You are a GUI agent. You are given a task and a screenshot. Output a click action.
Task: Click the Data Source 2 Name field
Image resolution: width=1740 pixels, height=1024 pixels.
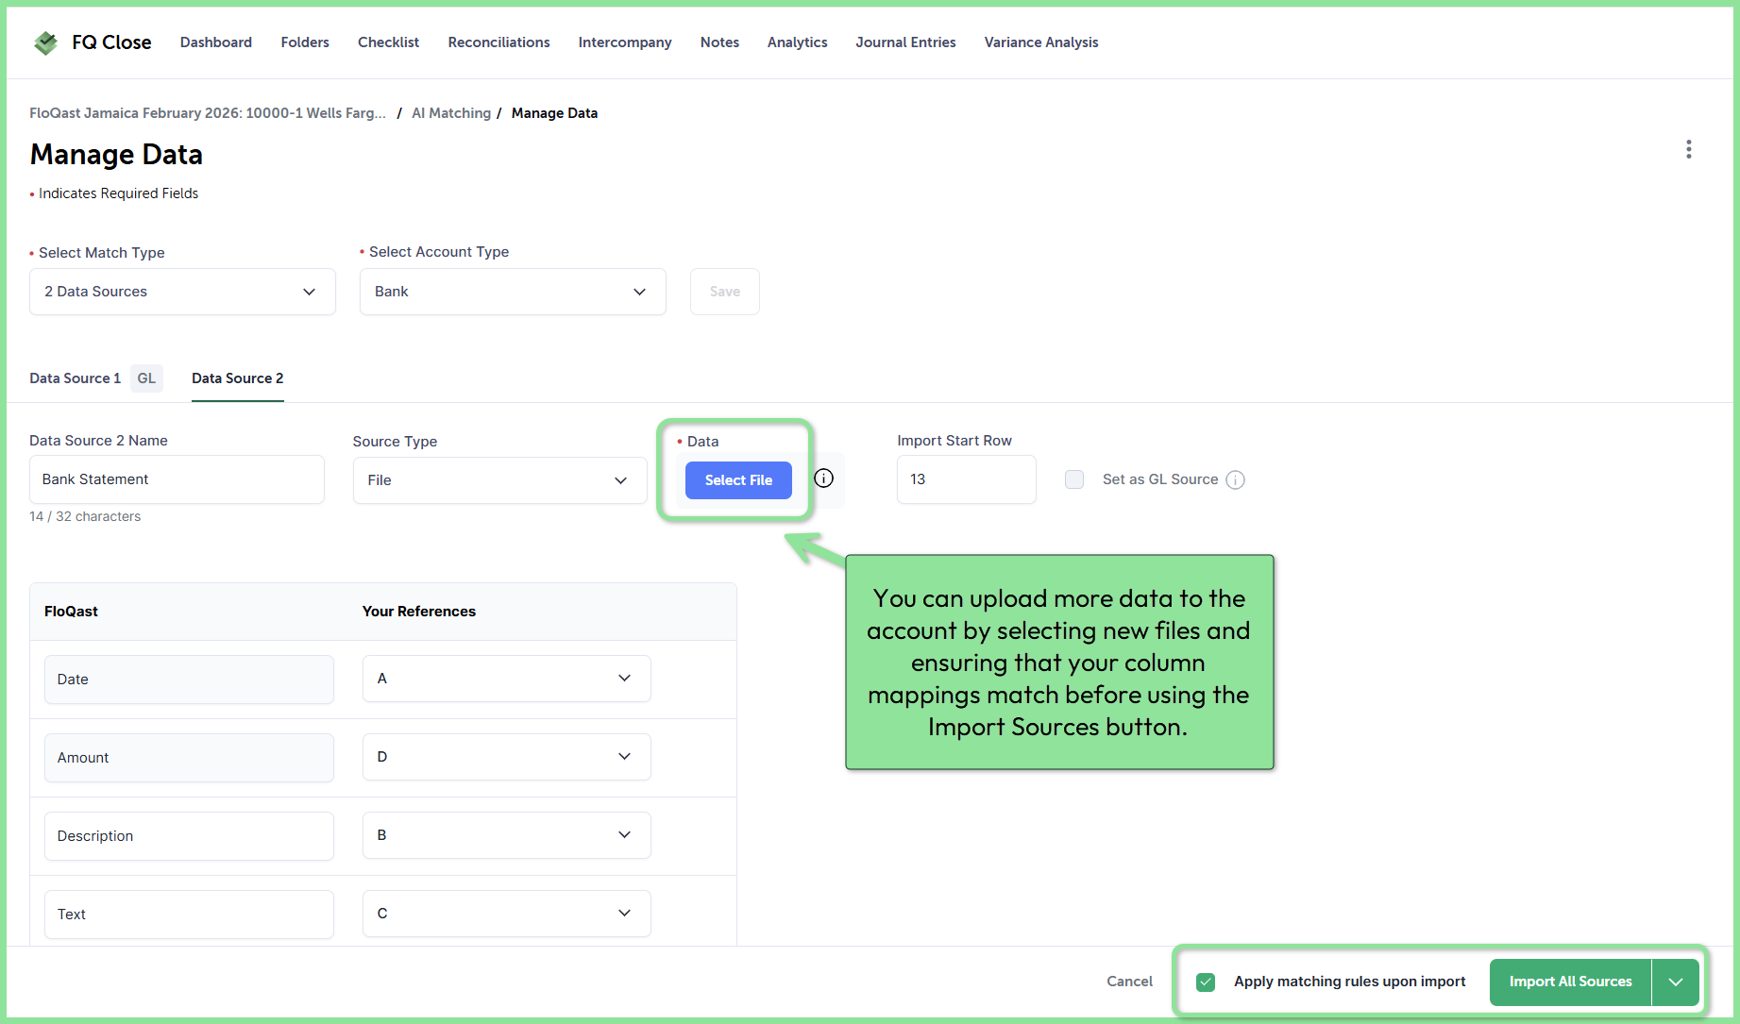pyautogui.click(x=177, y=479)
